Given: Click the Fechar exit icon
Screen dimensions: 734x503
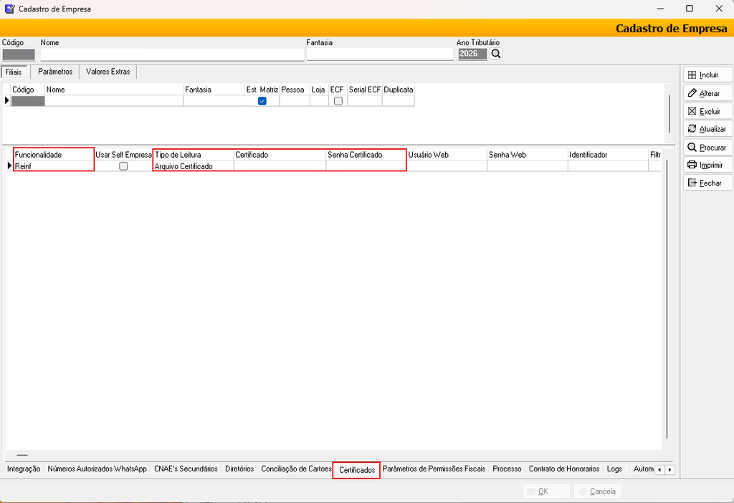Looking at the screenshot, I should pos(692,183).
